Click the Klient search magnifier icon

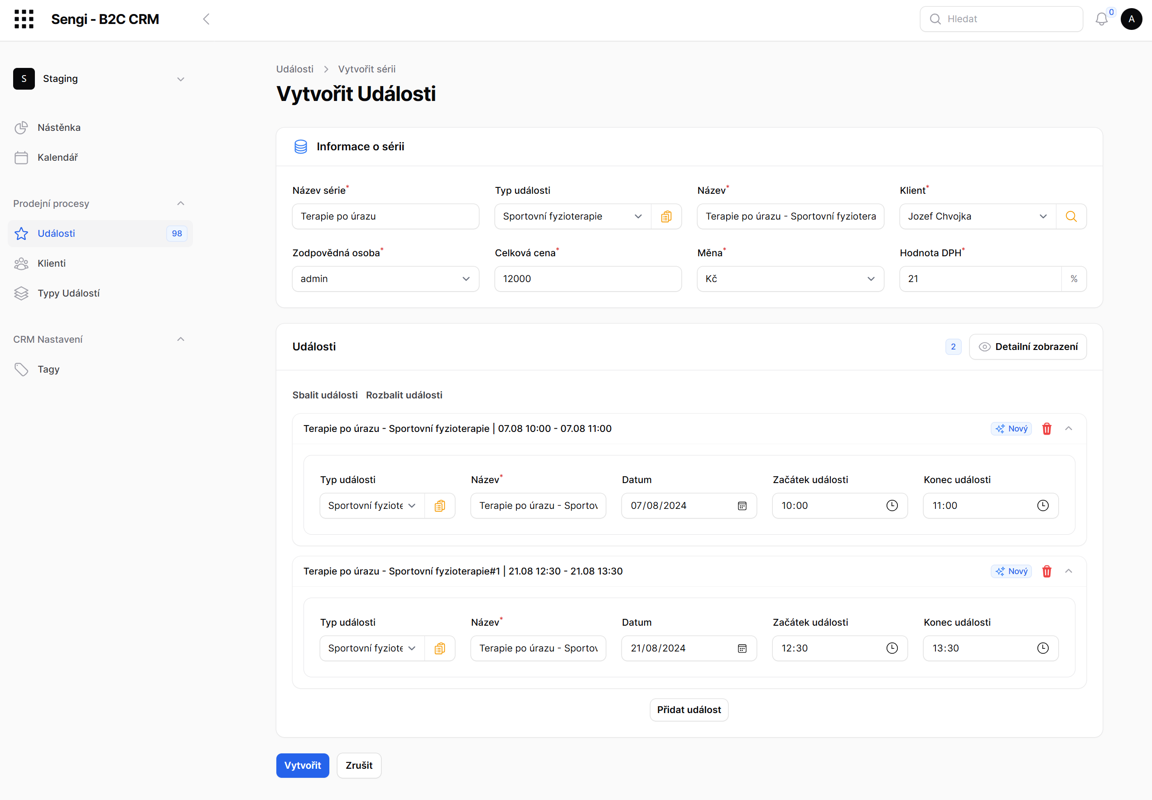1071,216
